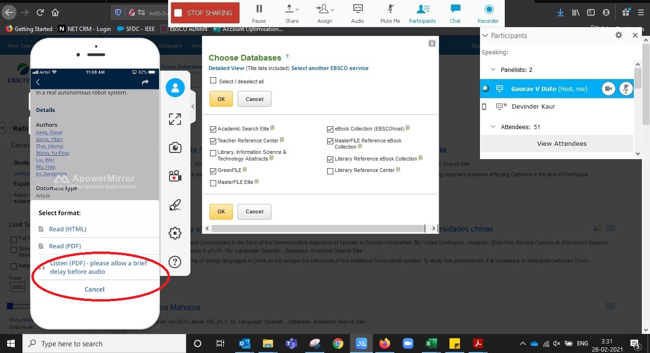650x353 pixels.
Task: Pause the screen sharing session
Action: [x=259, y=13]
